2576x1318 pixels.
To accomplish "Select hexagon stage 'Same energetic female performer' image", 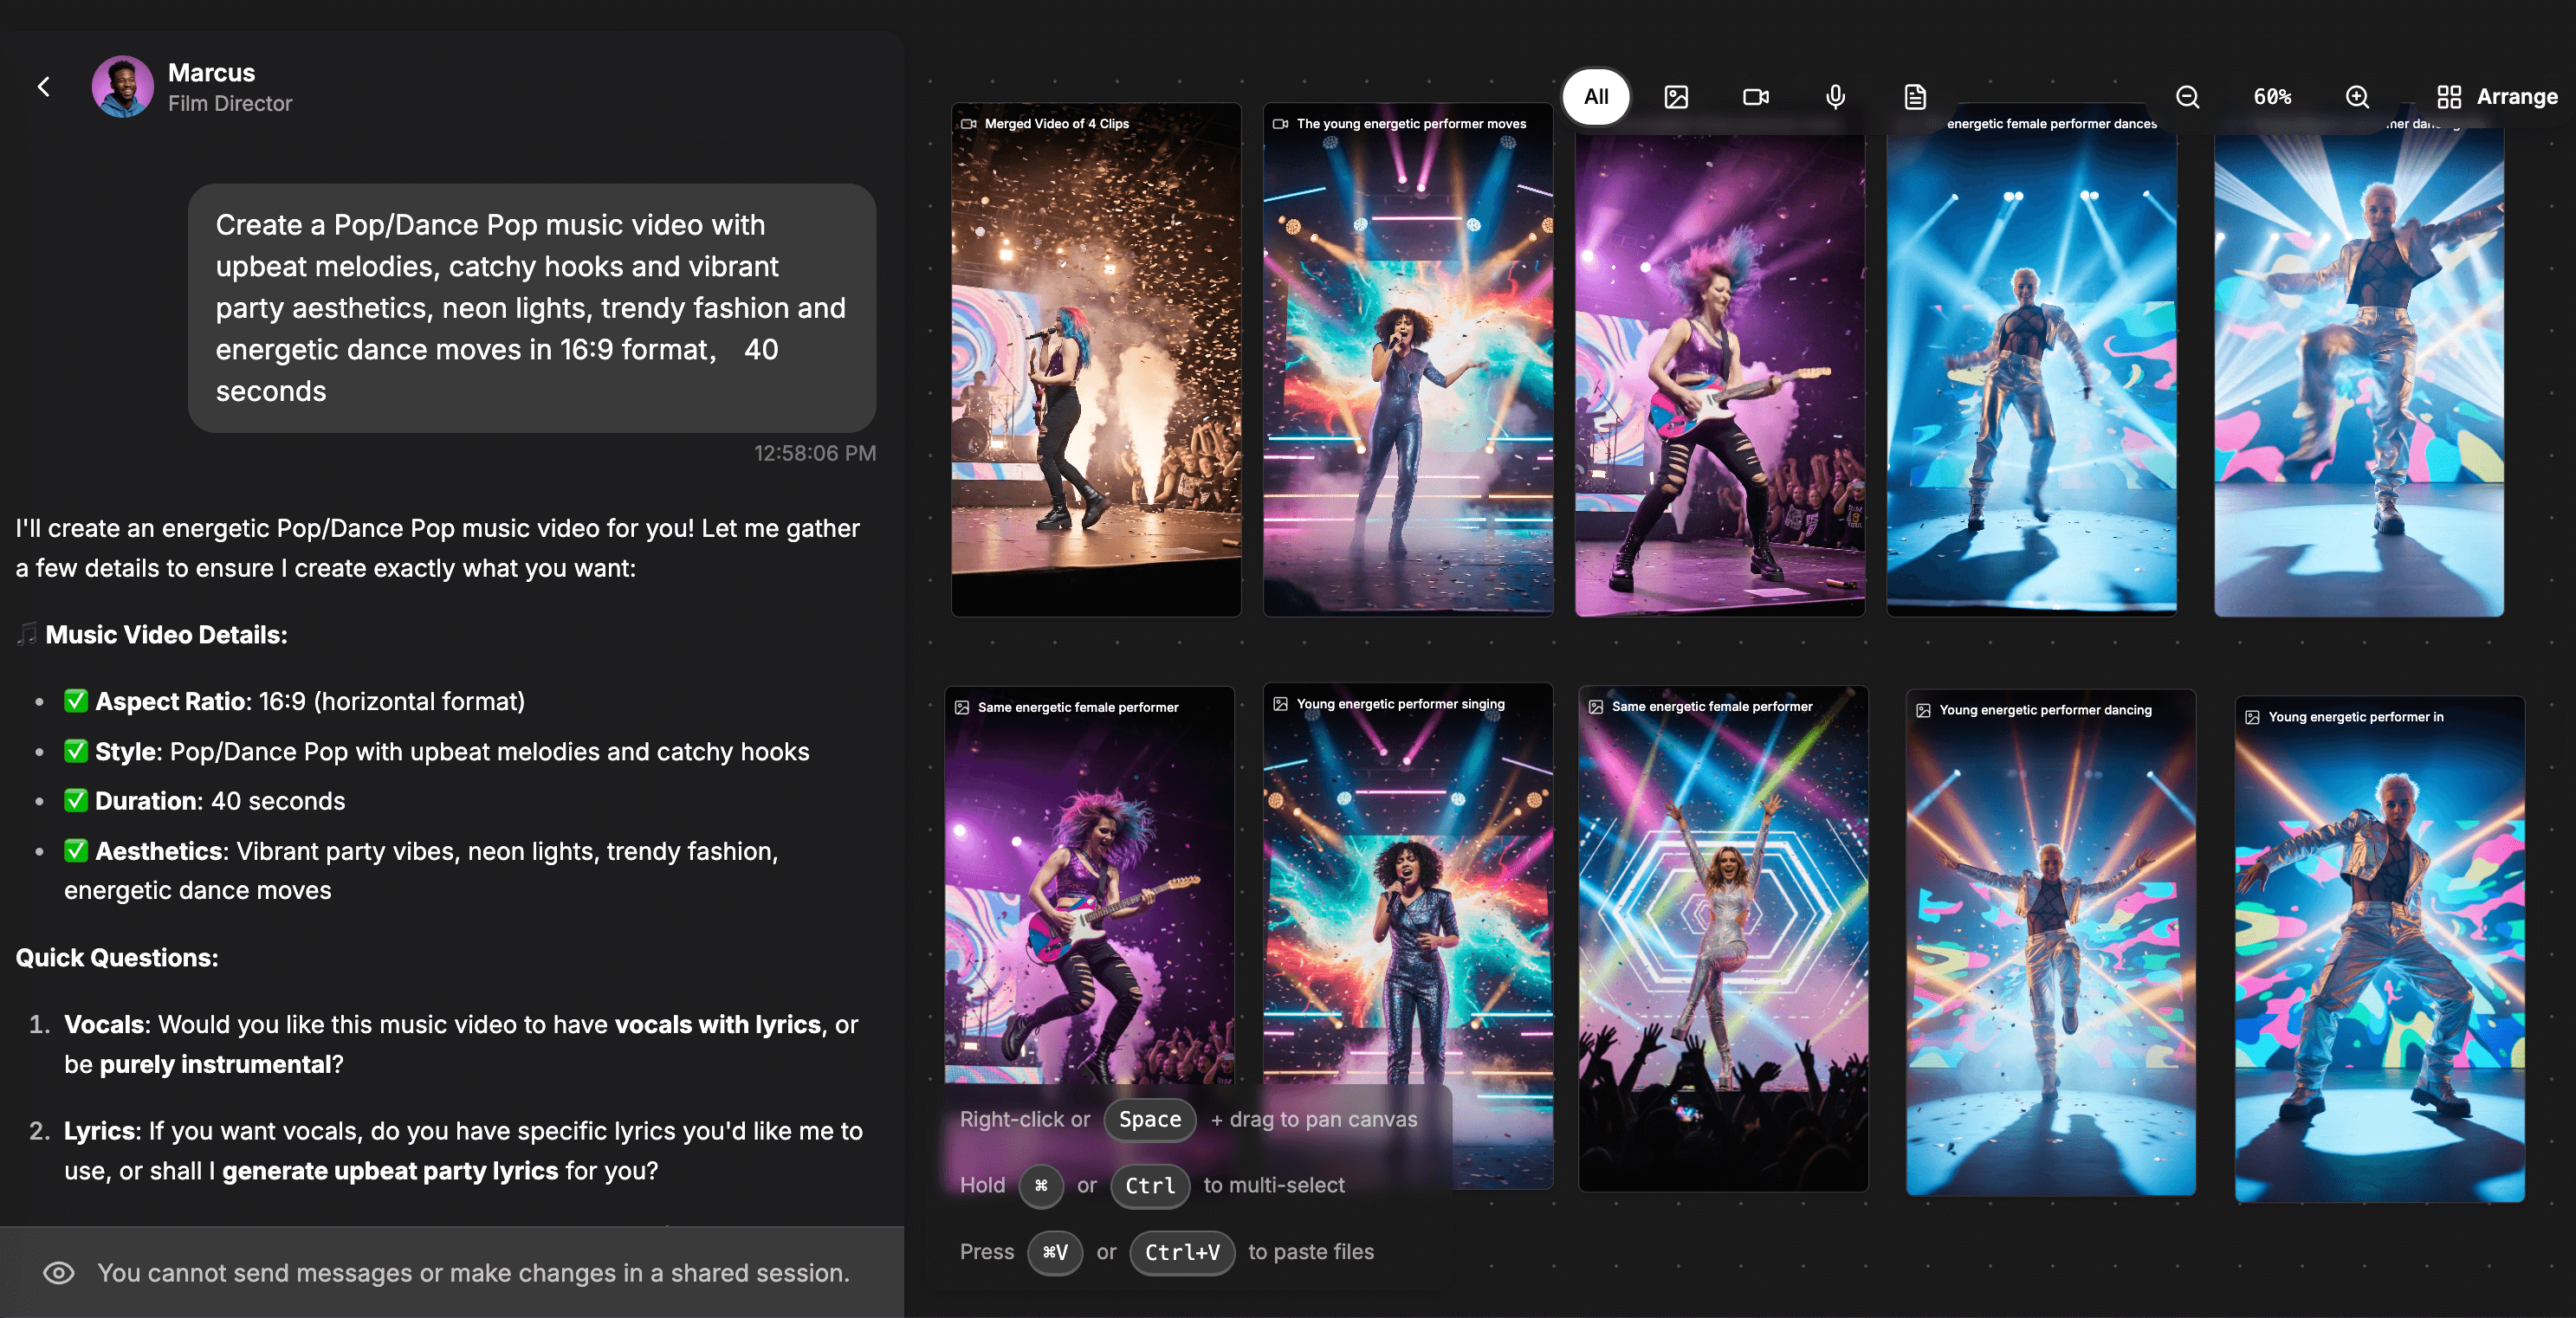I will (x=1723, y=938).
